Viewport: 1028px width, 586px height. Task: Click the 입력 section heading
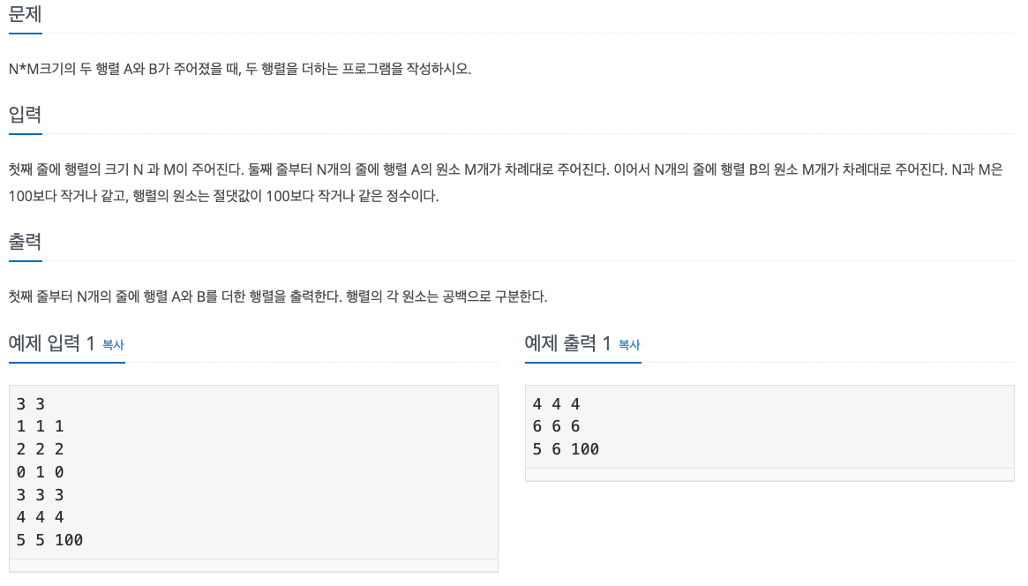tap(25, 115)
